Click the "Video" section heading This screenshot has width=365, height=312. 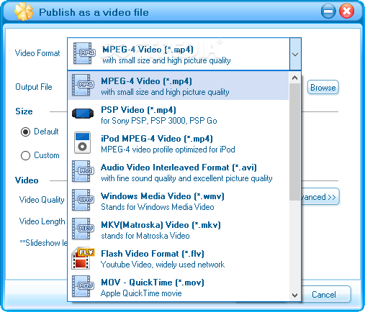point(27,180)
